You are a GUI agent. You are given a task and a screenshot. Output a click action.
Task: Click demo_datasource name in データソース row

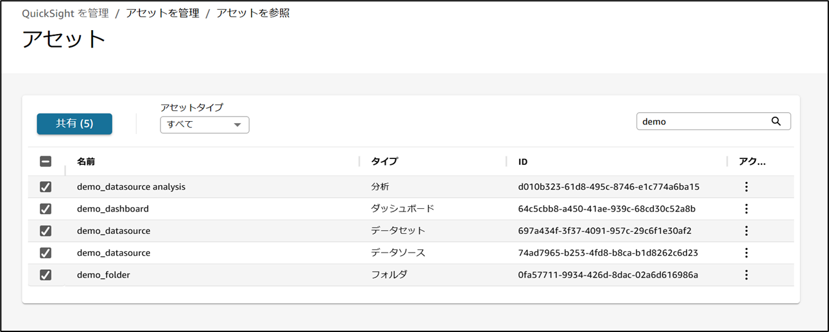[x=114, y=253]
